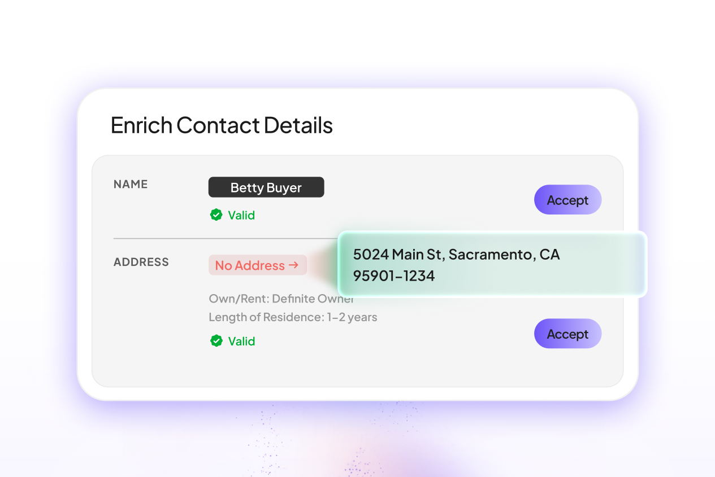Click the ZIP code 95901-1234
Viewport: 715px width, 477px height.
click(394, 276)
